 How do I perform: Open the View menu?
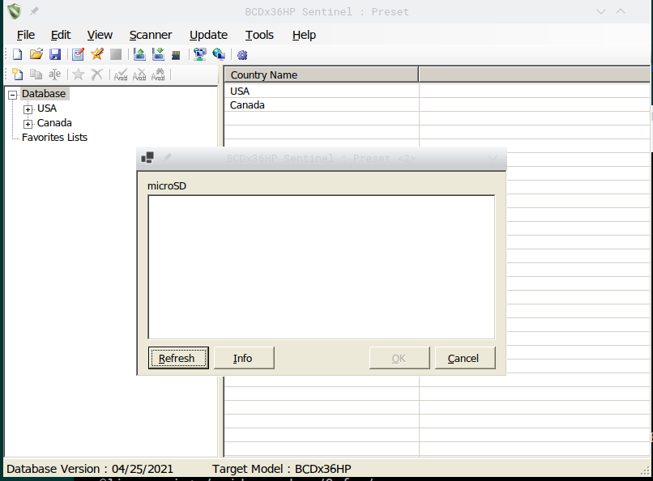(x=100, y=35)
